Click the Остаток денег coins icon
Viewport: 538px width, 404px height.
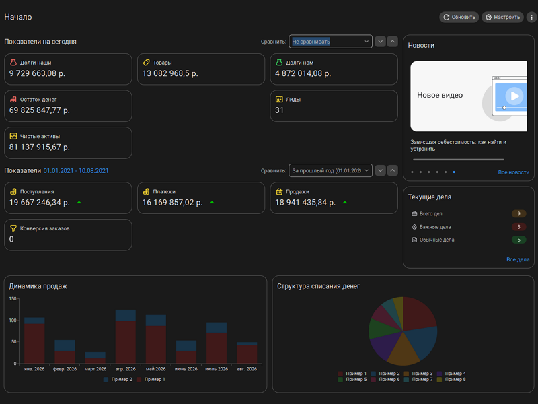tap(13, 99)
